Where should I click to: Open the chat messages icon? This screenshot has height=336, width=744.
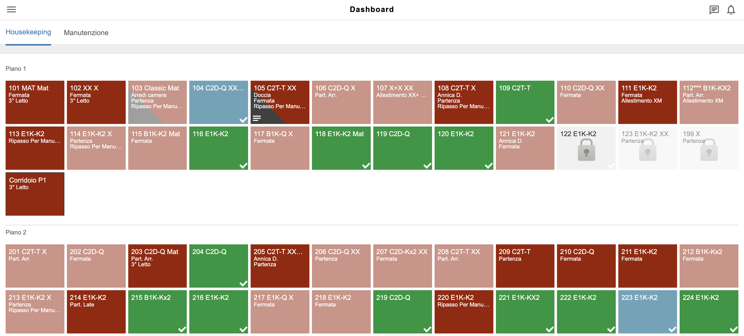pos(714,9)
